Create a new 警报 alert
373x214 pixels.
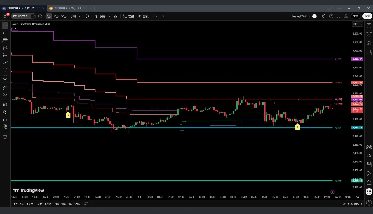(x=128, y=16)
